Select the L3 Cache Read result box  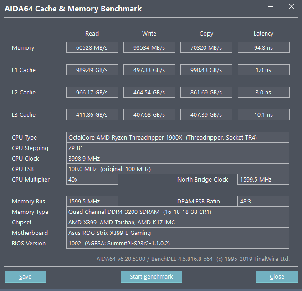[92, 115]
